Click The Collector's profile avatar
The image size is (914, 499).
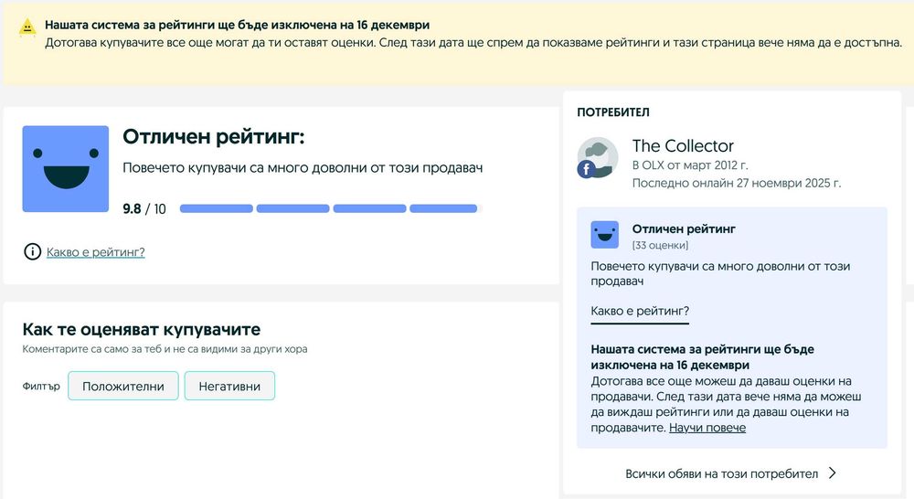click(x=598, y=156)
